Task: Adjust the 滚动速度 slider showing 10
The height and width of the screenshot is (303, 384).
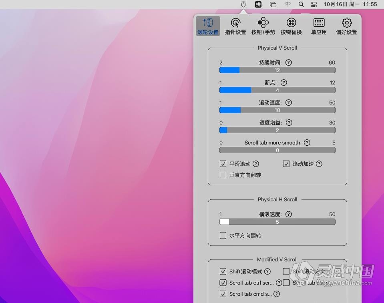Action: (277, 110)
